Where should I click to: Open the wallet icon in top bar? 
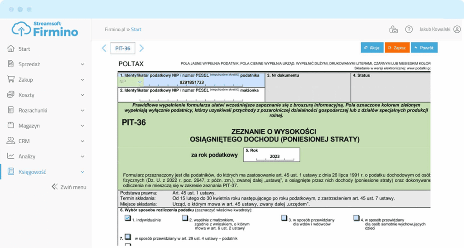tap(394, 29)
